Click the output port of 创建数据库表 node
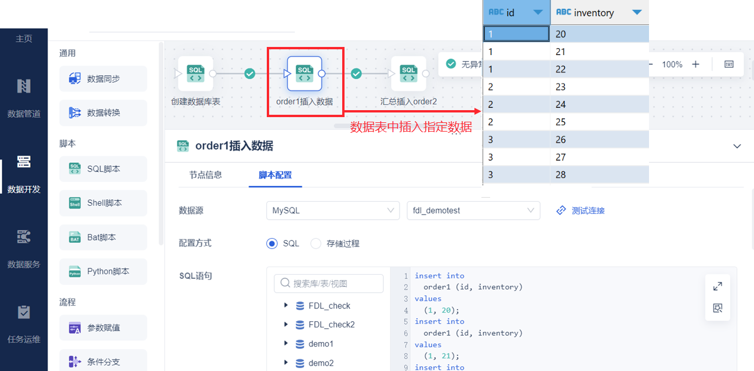 click(213, 74)
